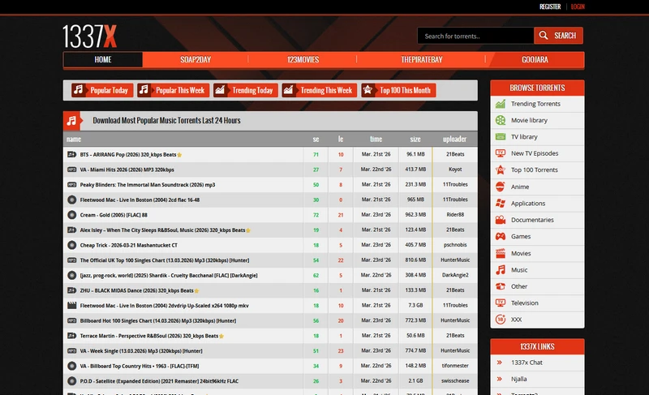This screenshot has width=649, height=395.
Task: View Top 100 This Month
Action: tap(398, 90)
